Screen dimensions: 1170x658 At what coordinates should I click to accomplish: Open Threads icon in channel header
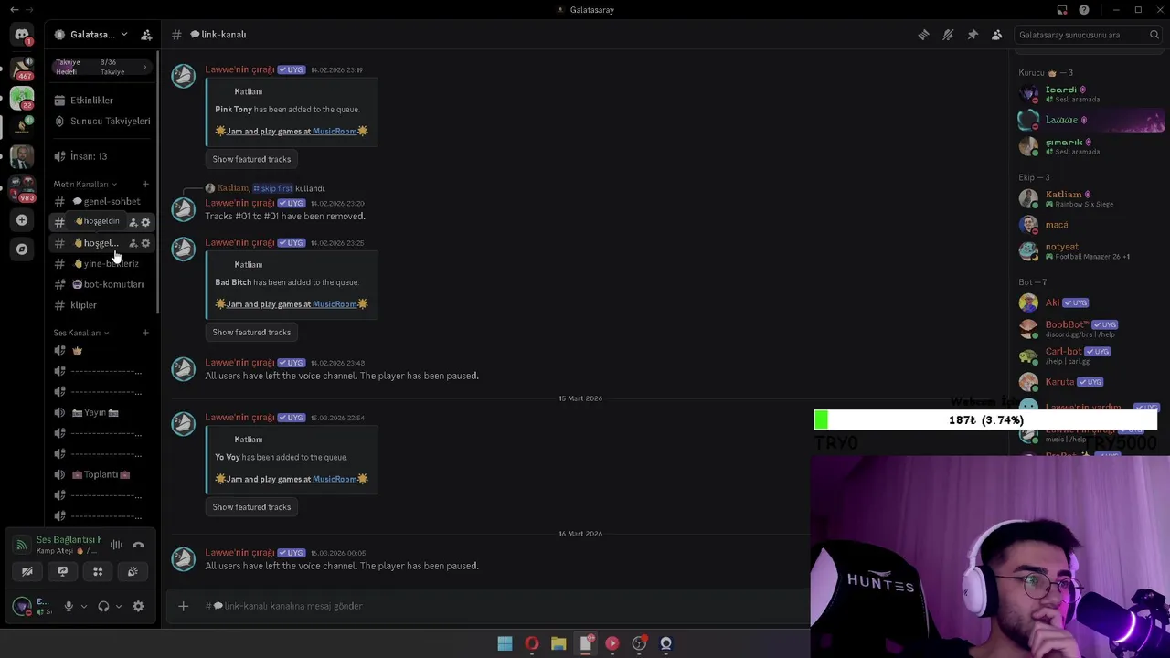tap(923, 35)
